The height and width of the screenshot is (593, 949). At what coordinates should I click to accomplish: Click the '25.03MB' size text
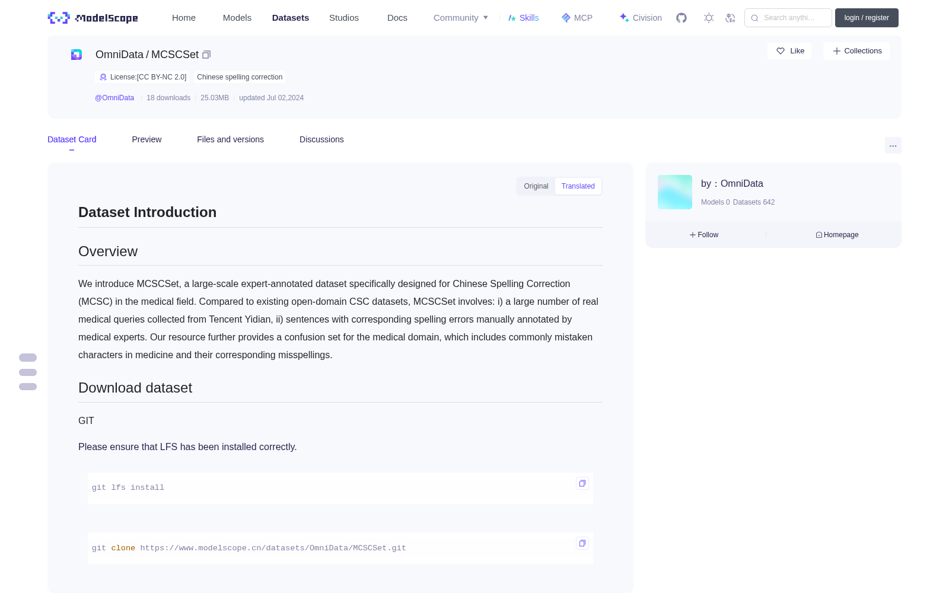[215, 98]
